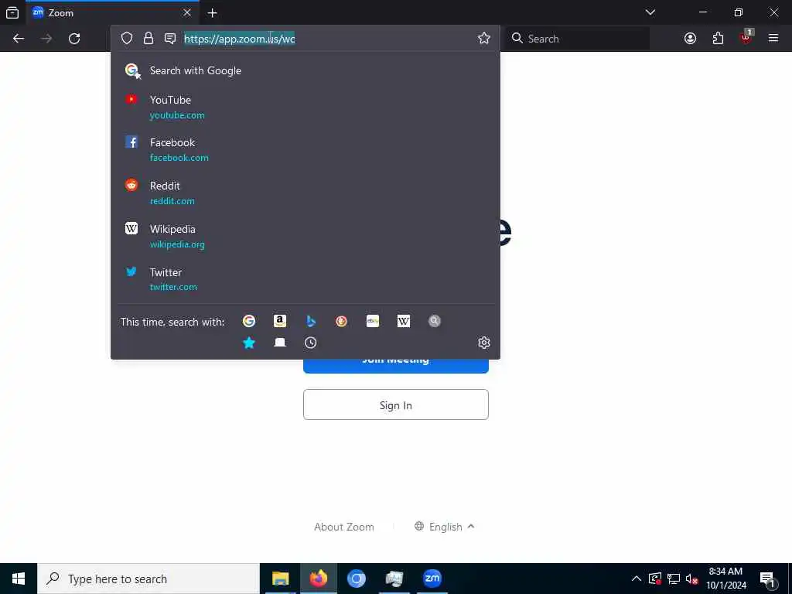Search this time with Amazon
Image resolution: width=792 pixels, height=594 pixels.
click(280, 321)
